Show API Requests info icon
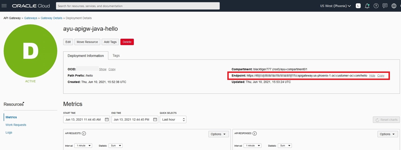The width and height of the screenshot is (401, 150). tap(84, 133)
